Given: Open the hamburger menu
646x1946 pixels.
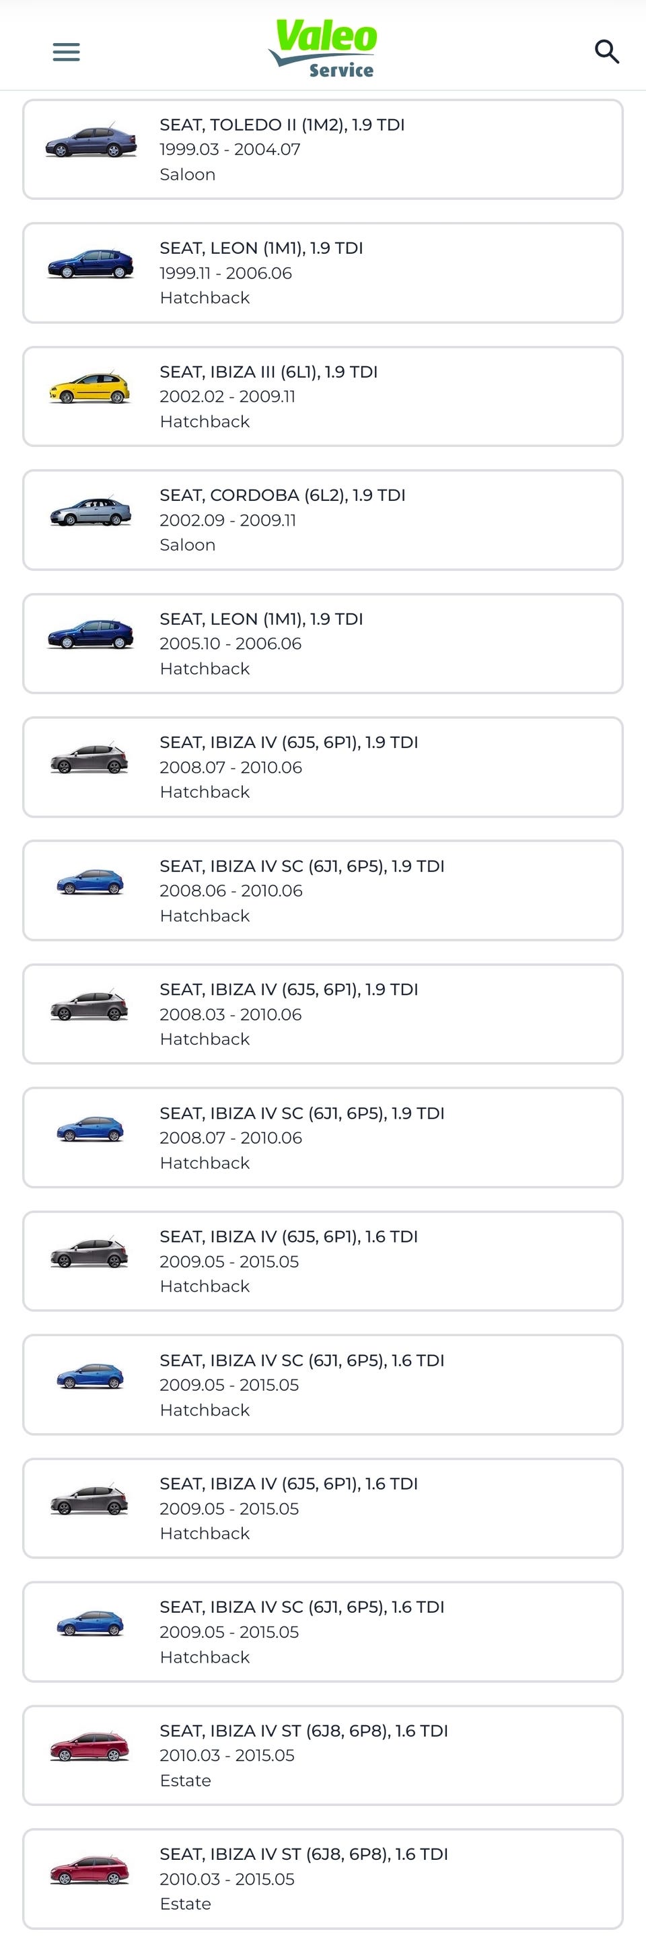Looking at the screenshot, I should coord(66,52).
